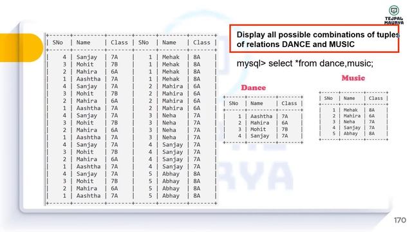Click the Class header of Music table
Screen dimensions: 412x232
tap(375, 98)
